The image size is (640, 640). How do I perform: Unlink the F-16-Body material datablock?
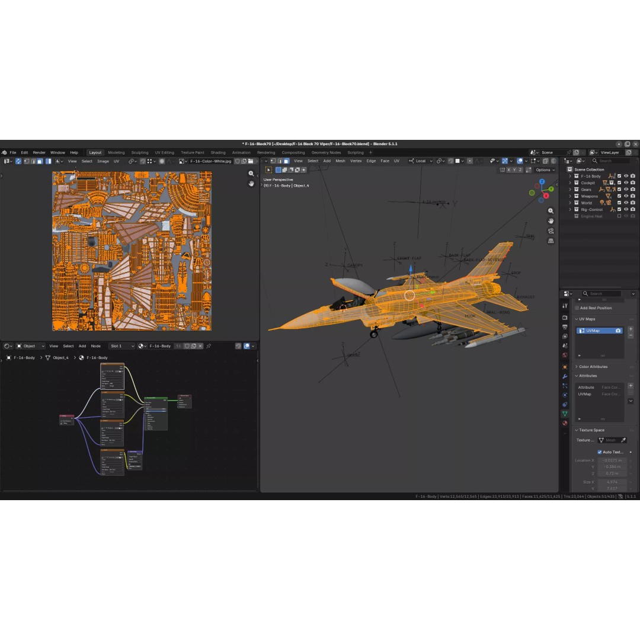click(x=200, y=345)
